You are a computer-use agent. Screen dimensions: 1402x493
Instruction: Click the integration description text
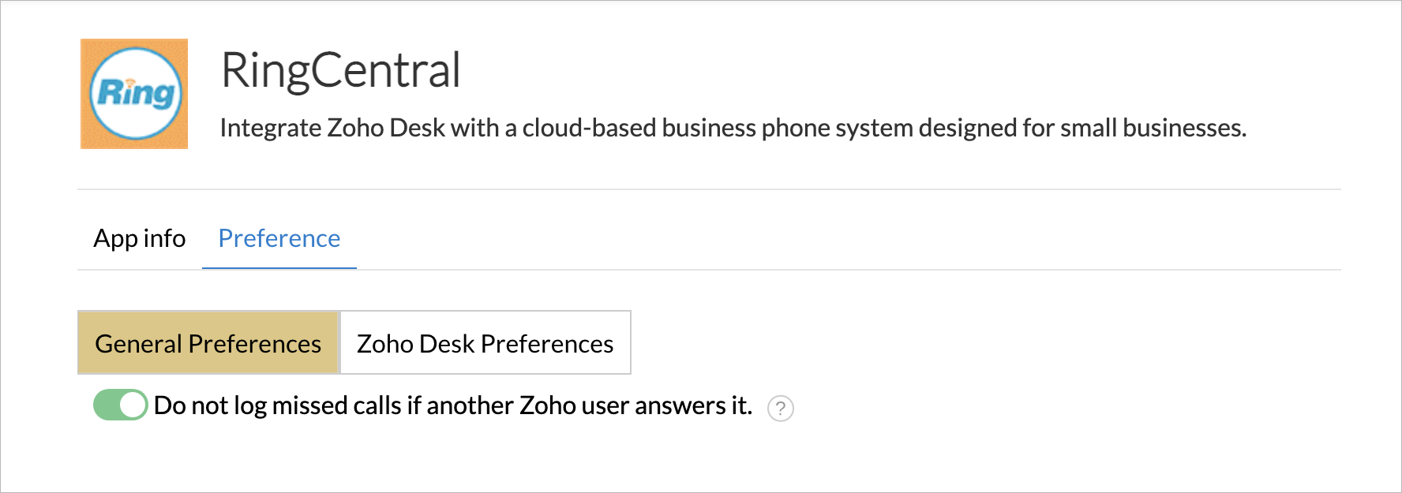(733, 128)
